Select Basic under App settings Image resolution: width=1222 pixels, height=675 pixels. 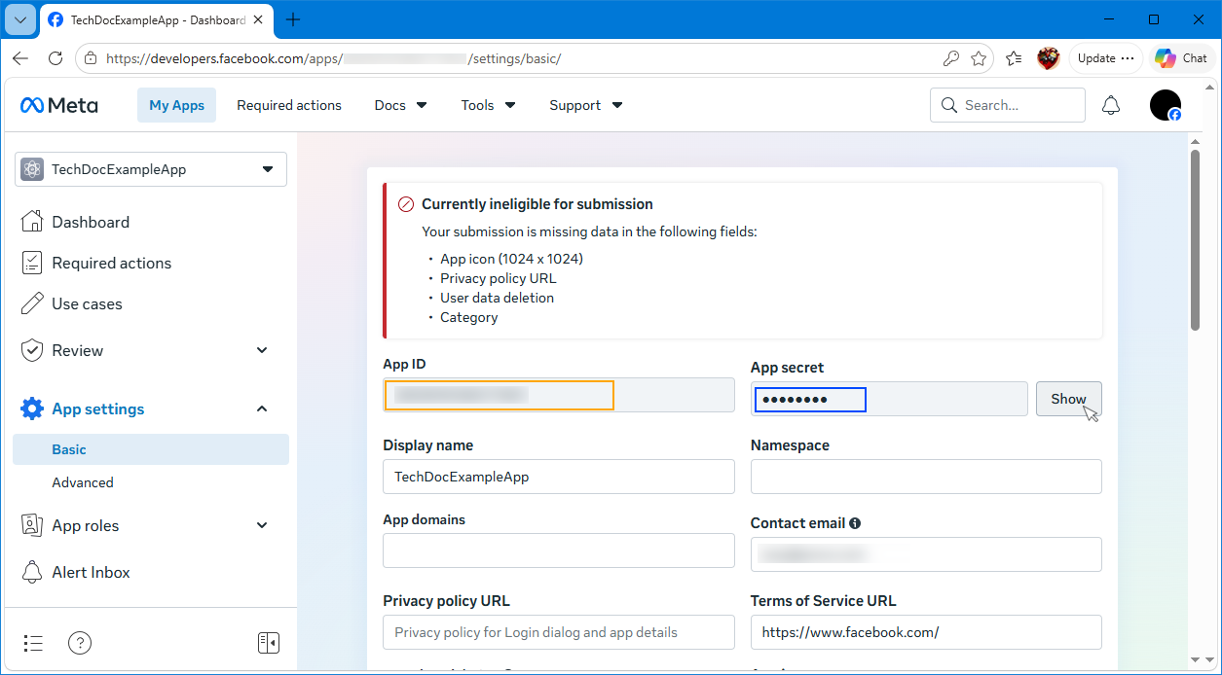point(151,449)
